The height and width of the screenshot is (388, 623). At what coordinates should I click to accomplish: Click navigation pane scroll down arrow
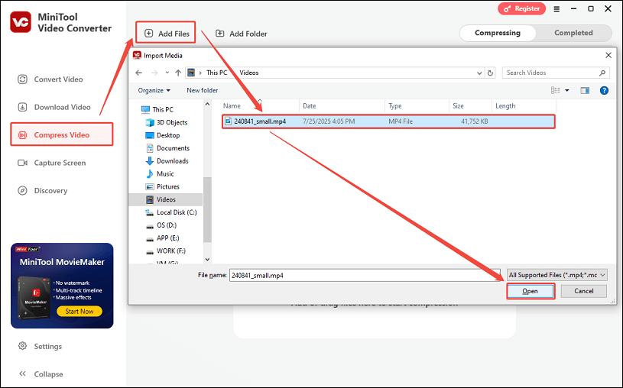coord(207,260)
